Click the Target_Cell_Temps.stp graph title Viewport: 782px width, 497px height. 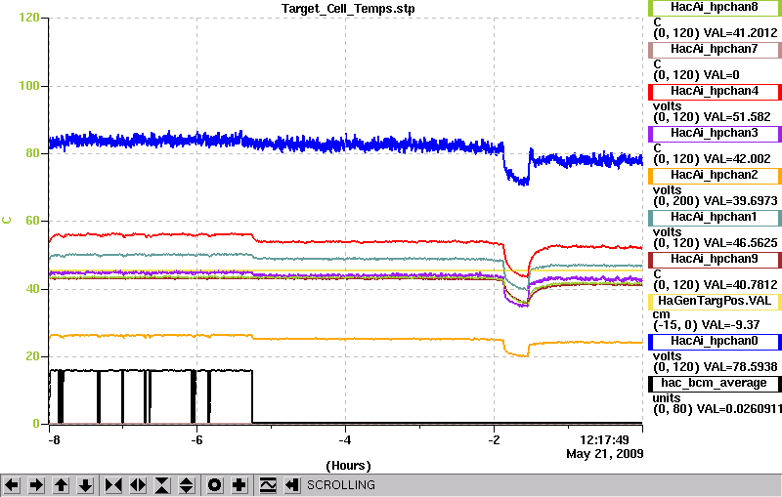pos(348,9)
